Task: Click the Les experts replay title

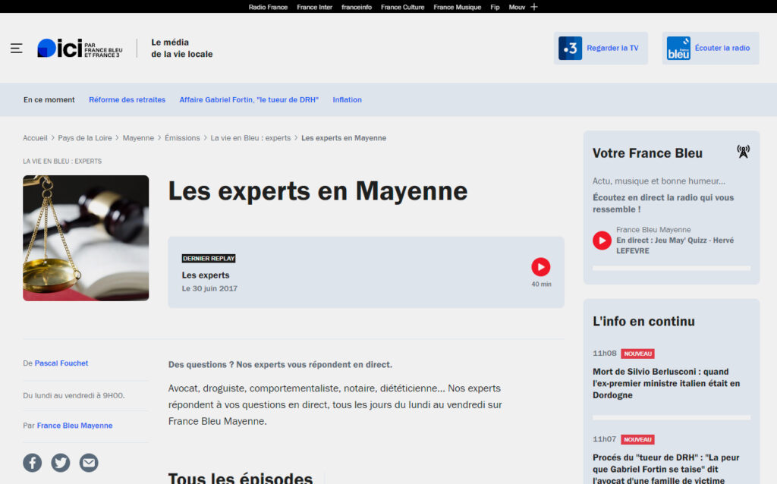Action: click(x=206, y=275)
